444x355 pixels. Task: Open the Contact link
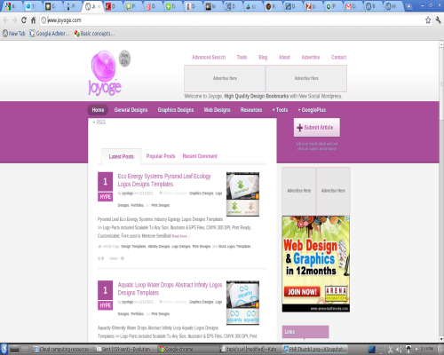[338, 57]
